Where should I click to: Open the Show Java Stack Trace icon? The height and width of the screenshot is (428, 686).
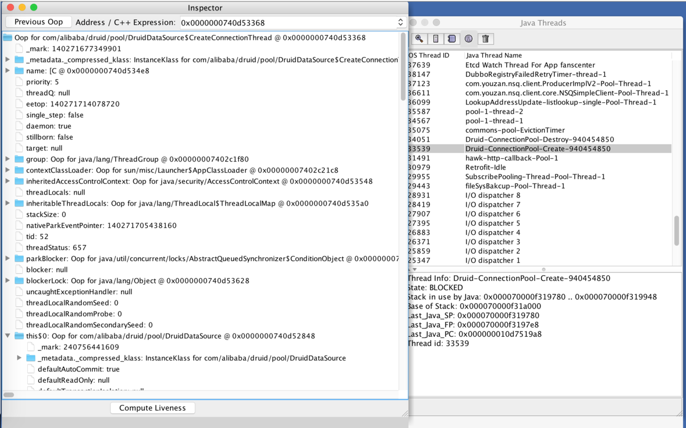click(452, 39)
